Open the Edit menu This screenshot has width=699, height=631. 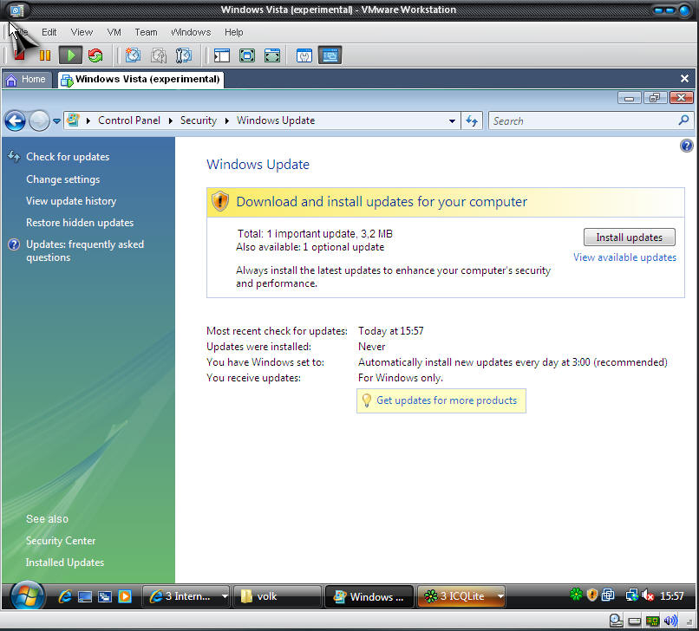pyautogui.click(x=49, y=32)
